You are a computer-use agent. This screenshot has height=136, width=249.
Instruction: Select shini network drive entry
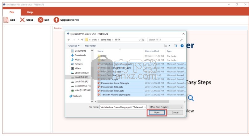click(x=82, y=90)
